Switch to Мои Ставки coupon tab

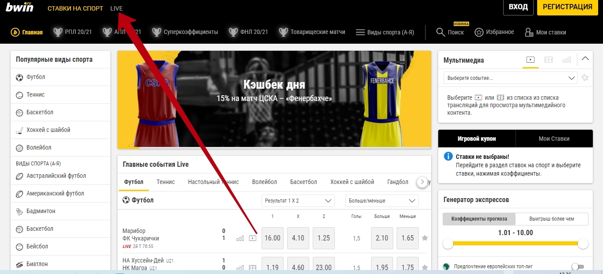[554, 139]
